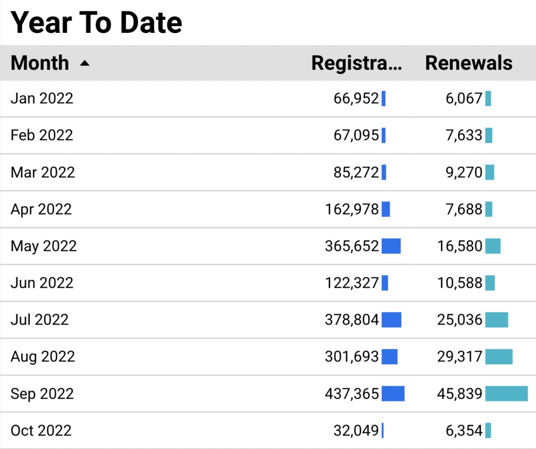Select the Jul 2022 month cell

coord(40,320)
